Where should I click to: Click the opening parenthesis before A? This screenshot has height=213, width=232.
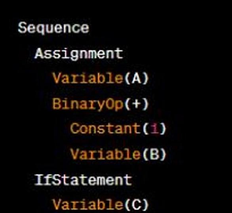127,78
